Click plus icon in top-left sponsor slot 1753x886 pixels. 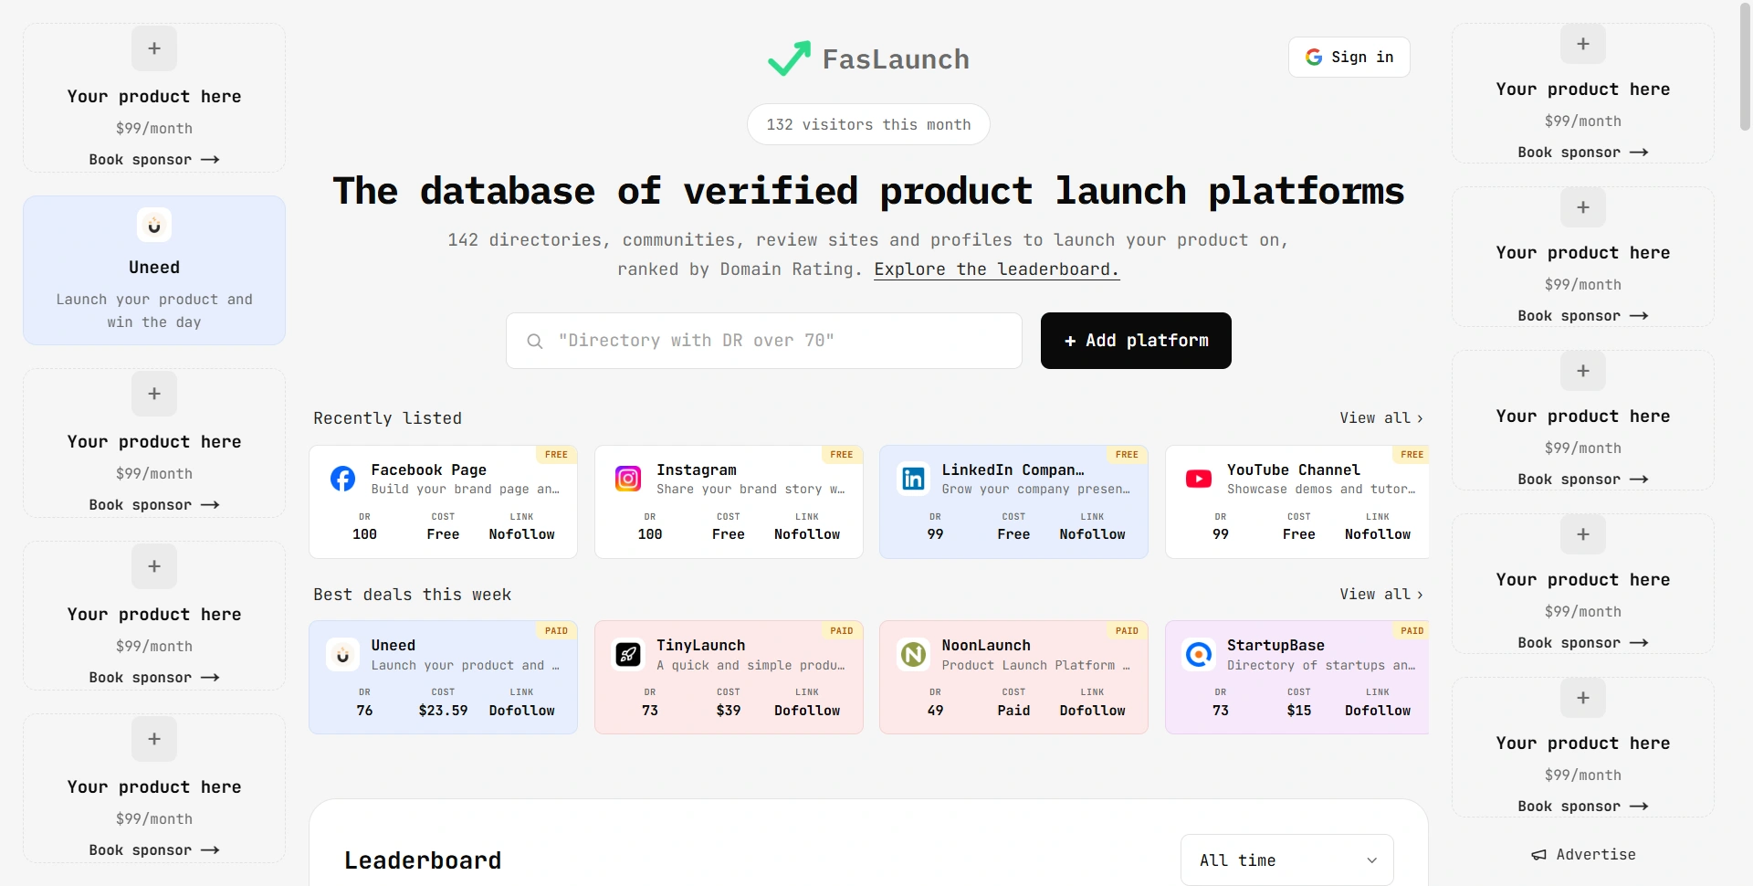(x=154, y=48)
